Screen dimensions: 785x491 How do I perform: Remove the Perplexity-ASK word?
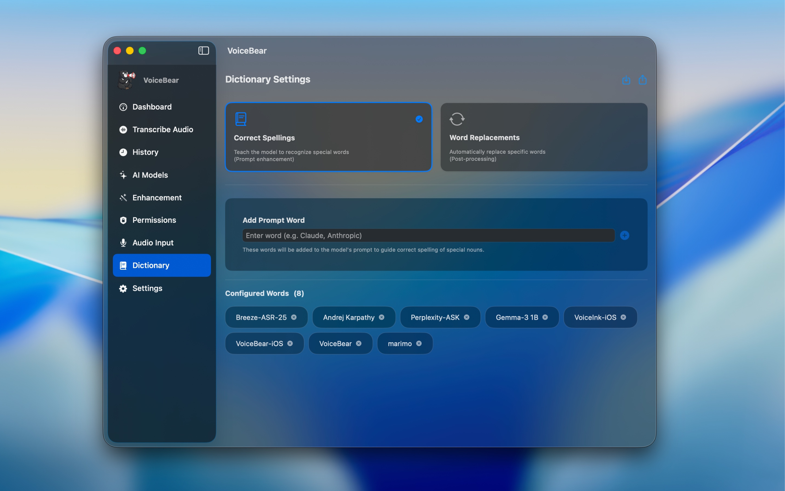[466, 317]
